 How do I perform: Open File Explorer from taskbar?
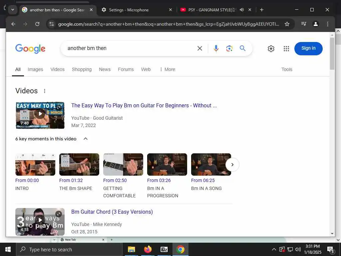131,249
